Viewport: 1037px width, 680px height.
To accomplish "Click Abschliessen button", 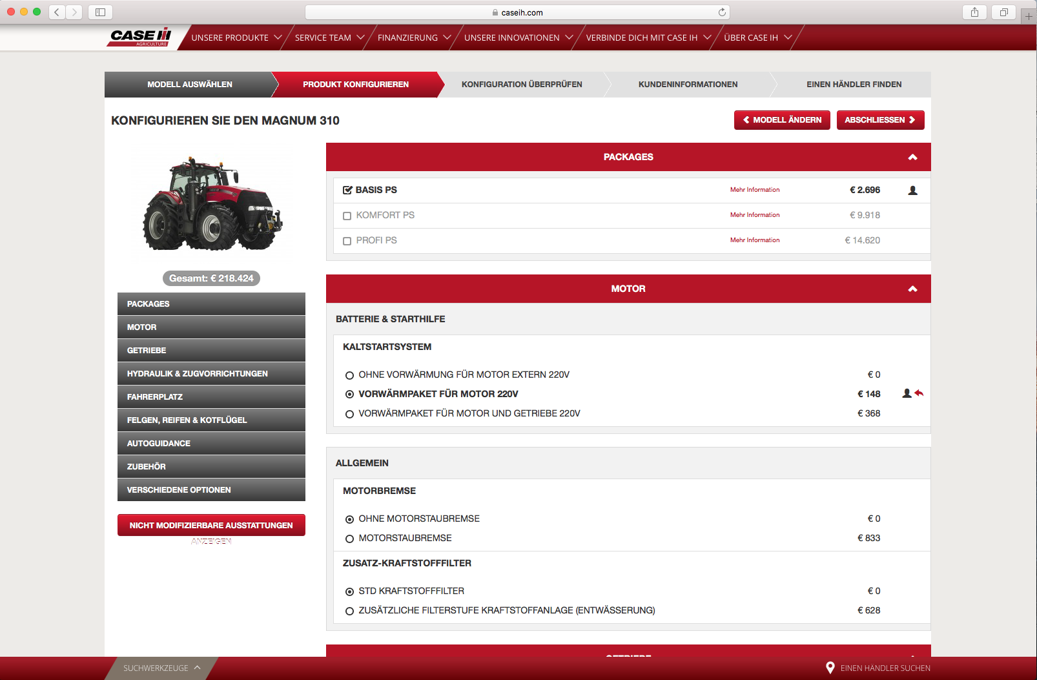I will click(880, 120).
